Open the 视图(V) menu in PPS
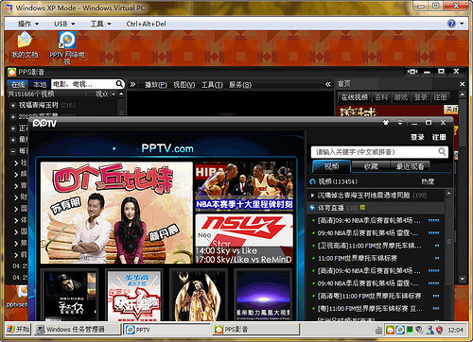 184,85
